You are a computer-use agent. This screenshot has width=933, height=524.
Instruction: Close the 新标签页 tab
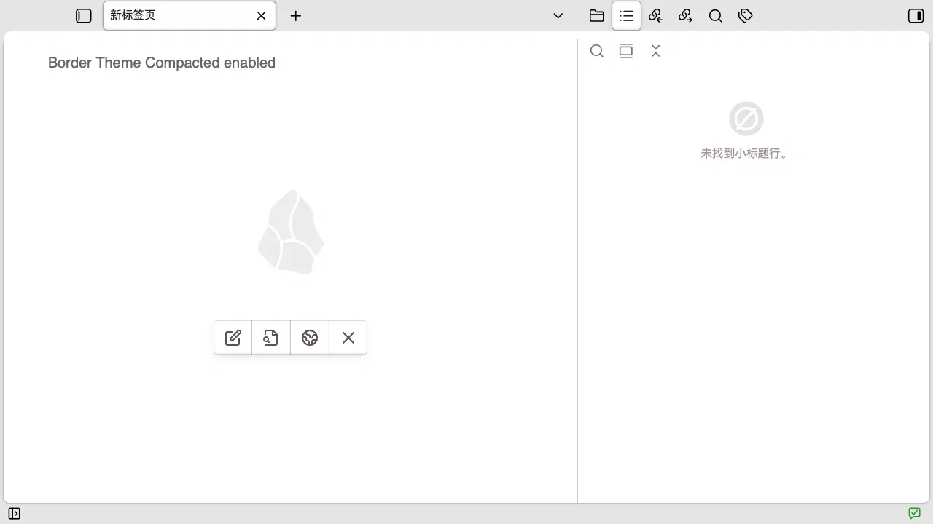[x=262, y=16]
